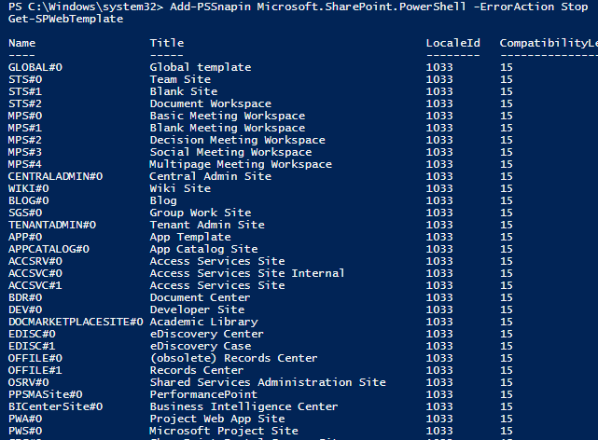Viewport: 598px width, 440px height.
Task: Click the Name column header
Action: point(21,43)
